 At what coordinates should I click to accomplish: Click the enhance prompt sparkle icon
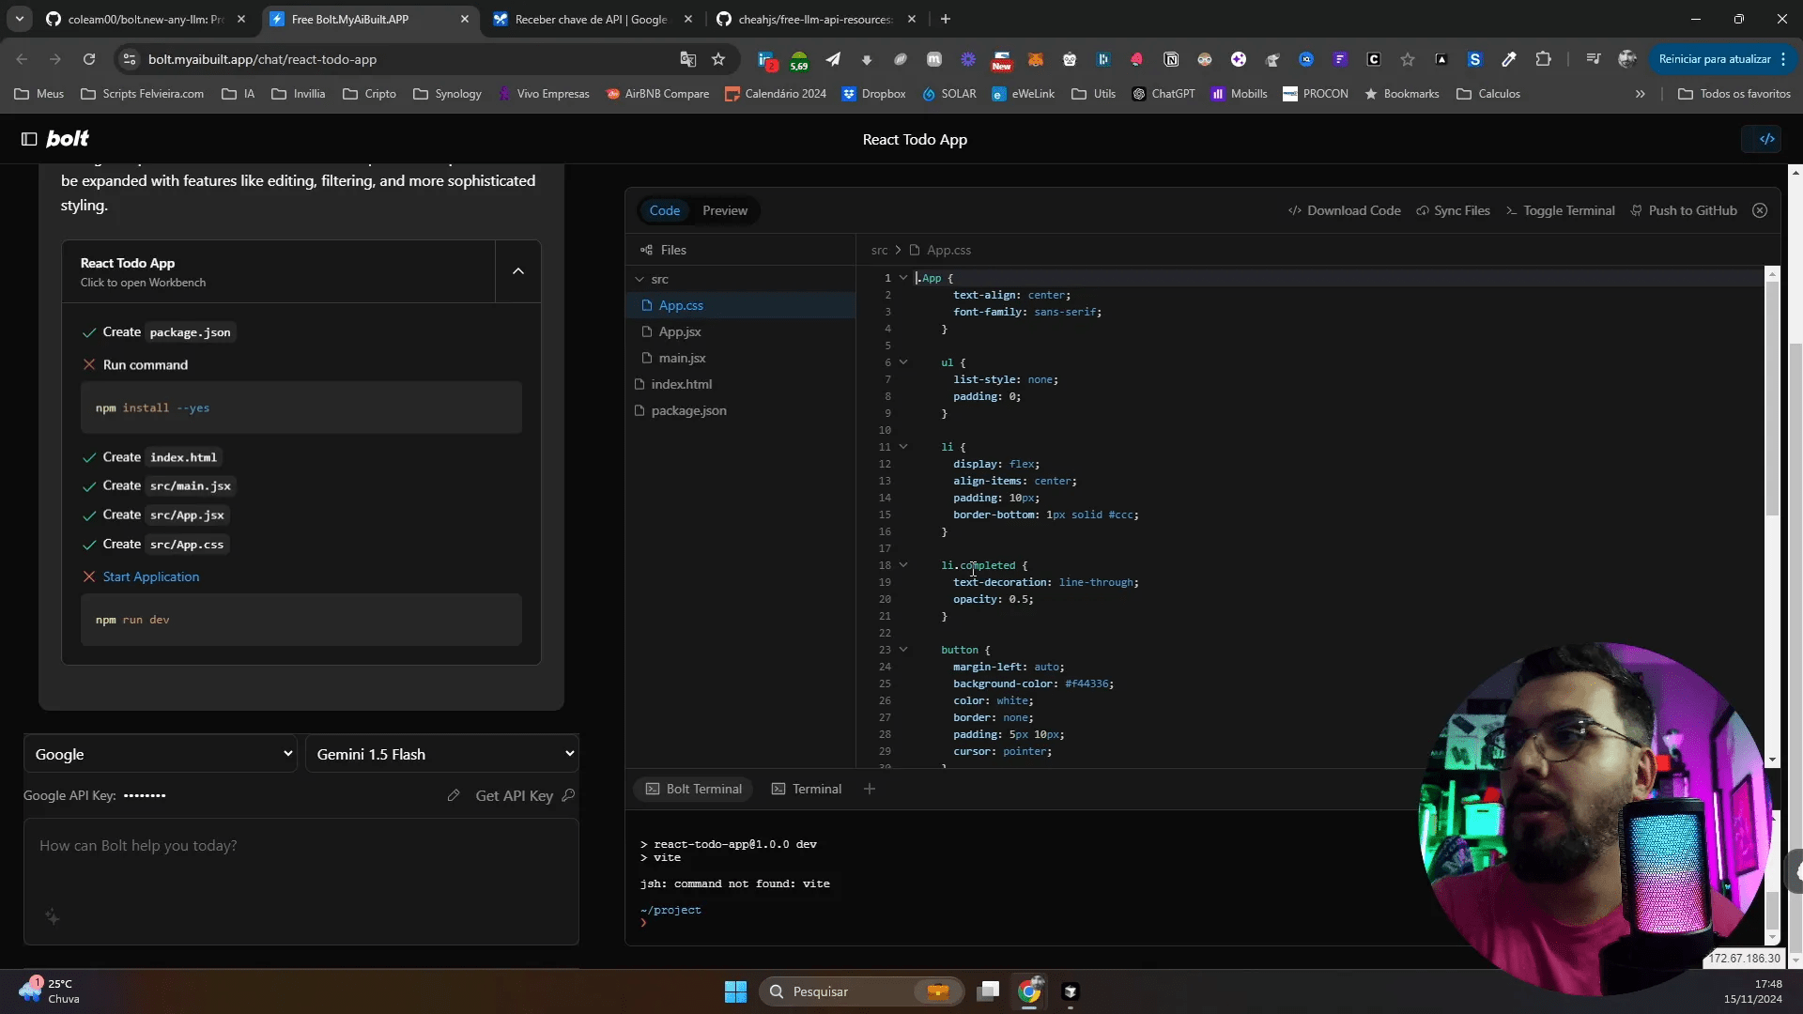point(53,917)
